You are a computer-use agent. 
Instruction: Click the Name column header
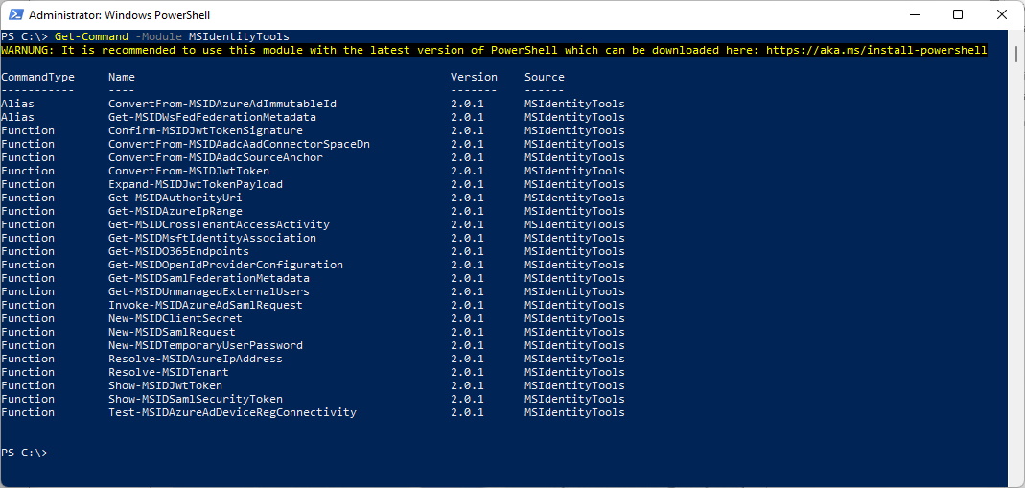pyautogui.click(x=122, y=77)
